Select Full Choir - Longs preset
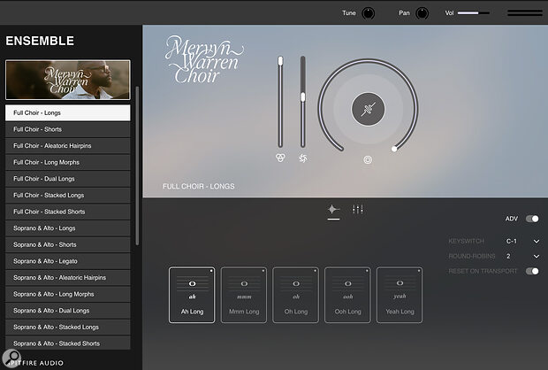Screen dimensions: 548x370 click(x=68, y=112)
